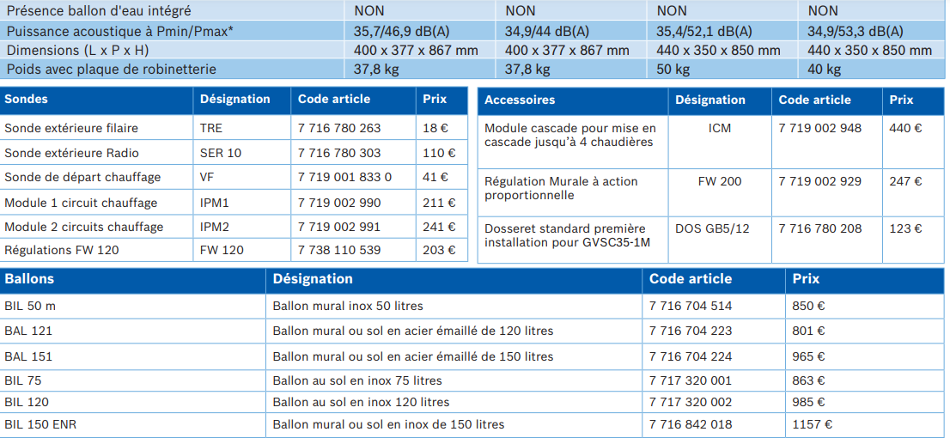The width and height of the screenshot is (950, 444).
Task: Click the 50 kg weight value
Action: click(673, 70)
